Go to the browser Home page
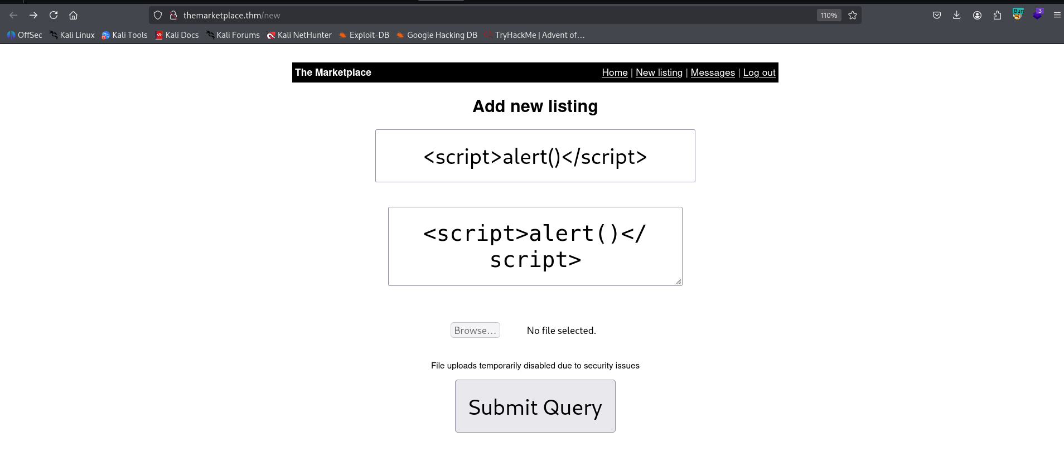Screen dimensions: 1064x456 click(73, 15)
